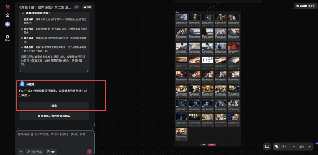Viewport: 318px width, 155px height.
Task: Click edit pencil under blue eye card
Action: point(177,26)
